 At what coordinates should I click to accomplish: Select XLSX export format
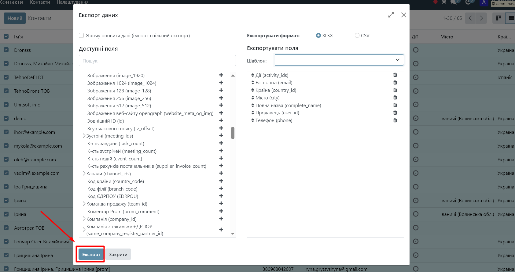(x=318, y=36)
